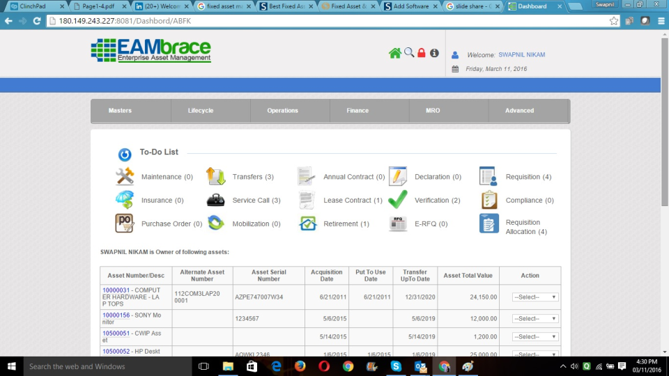Click the Windows Start button
The width and height of the screenshot is (669, 376).
(x=12, y=366)
